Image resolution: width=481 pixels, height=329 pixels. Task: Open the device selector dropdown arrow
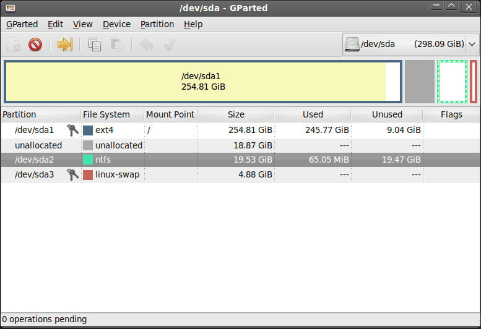tap(472, 44)
